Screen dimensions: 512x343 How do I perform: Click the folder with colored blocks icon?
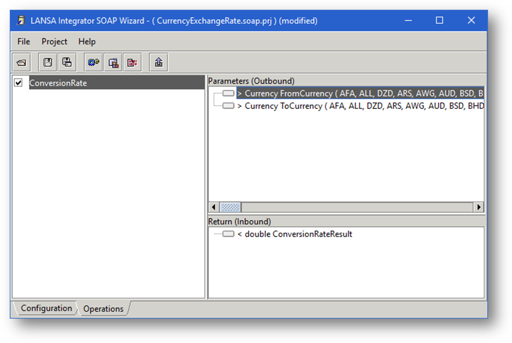pyautogui.click(x=113, y=62)
